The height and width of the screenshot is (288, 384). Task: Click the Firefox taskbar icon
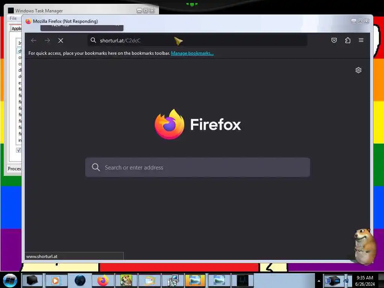[103, 280]
